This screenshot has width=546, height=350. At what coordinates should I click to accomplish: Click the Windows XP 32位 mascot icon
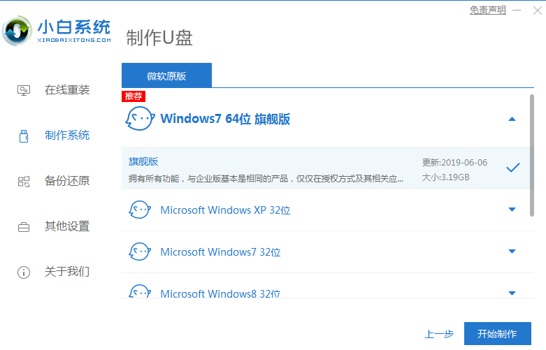[140, 210]
